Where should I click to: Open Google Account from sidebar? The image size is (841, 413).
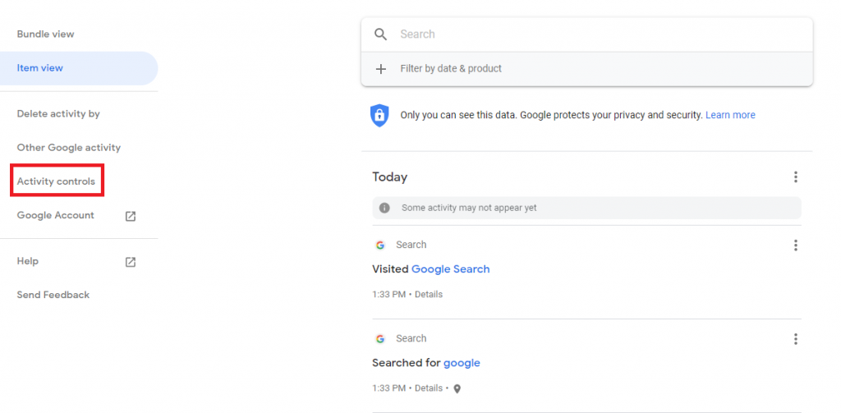55,215
